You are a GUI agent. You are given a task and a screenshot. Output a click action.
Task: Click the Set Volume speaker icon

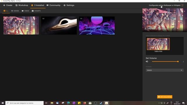(x=147, y=62)
